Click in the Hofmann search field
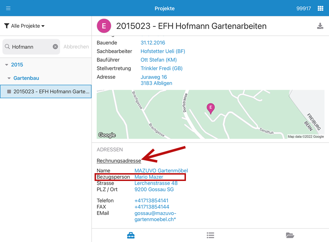Image resolution: width=329 pixels, height=242 pixels. (x=31, y=46)
